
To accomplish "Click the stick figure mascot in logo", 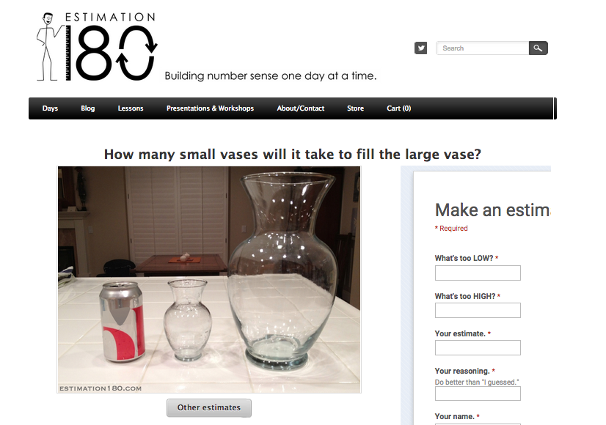I will [48, 46].
